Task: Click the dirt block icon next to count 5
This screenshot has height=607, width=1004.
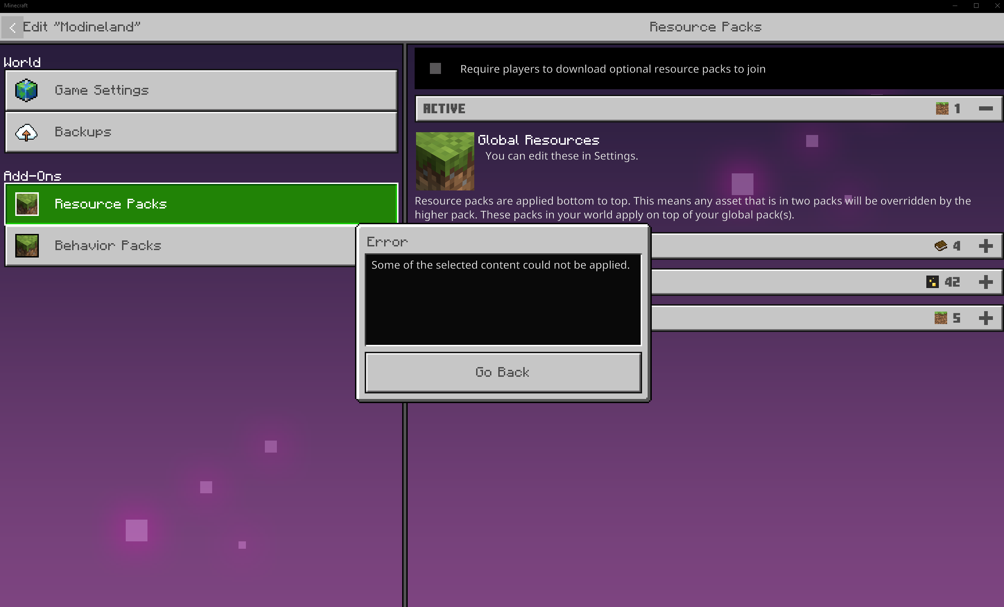Action: click(x=941, y=318)
